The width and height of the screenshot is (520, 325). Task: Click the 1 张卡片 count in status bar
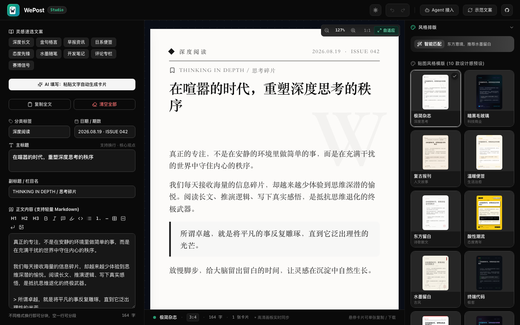(240, 317)
